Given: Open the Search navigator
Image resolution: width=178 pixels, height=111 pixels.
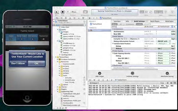Looking at the screenshot, I should click(66, 18).
